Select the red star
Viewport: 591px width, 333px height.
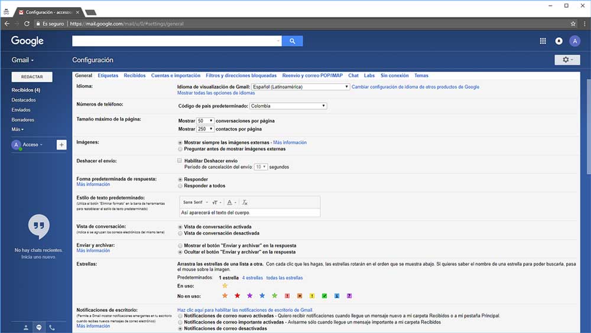pos(237,296)
